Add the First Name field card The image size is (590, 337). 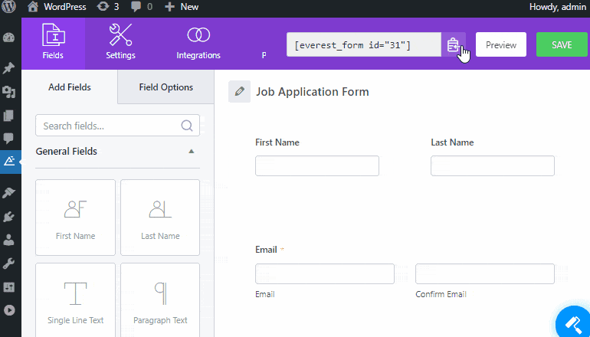(x=75, y=218)
